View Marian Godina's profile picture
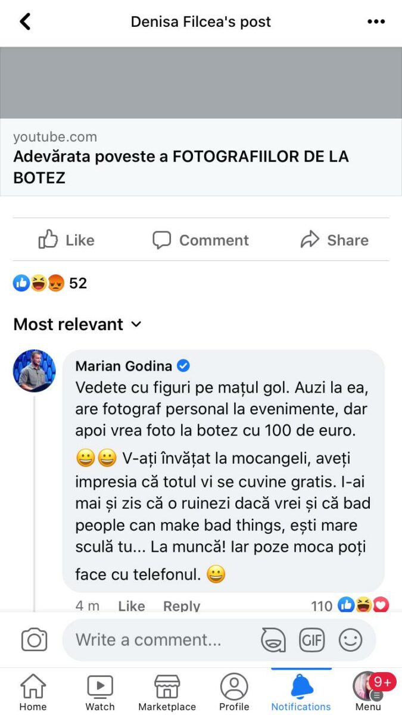 tap(35, 371)
